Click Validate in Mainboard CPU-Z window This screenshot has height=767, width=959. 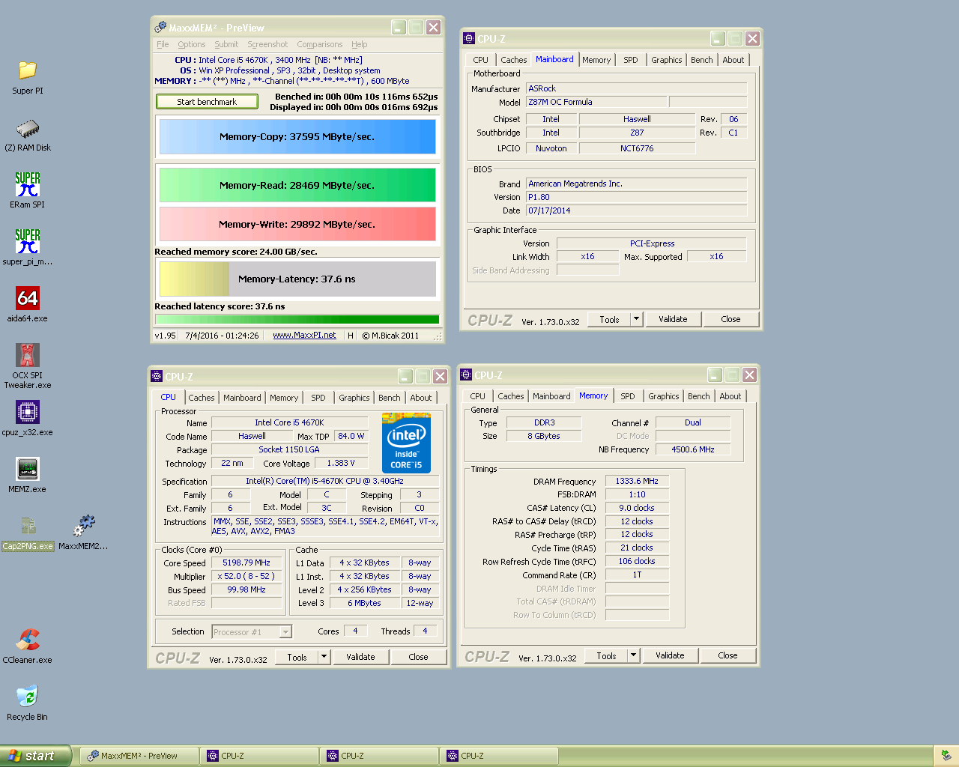673,319
